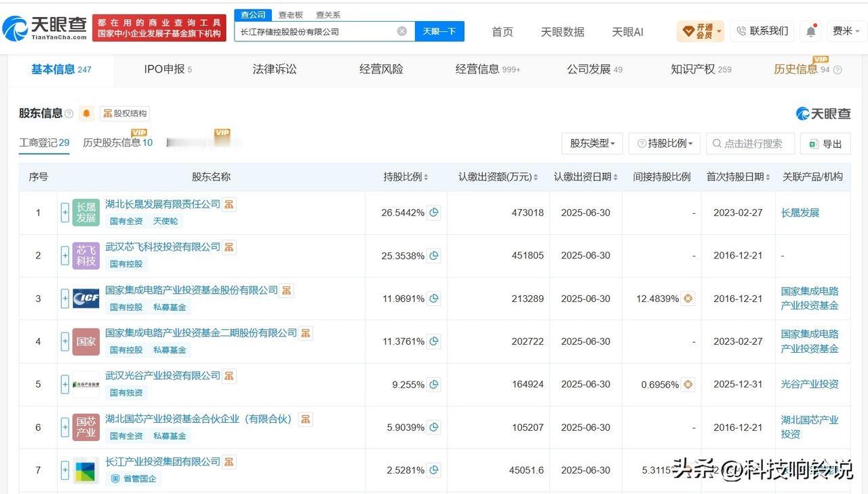Image resolution: width=868 pixels, height=494 pixels.
Task: Open equity structure icon beside 国家集成电路产业投资基金二期股份有限公司
Action: coord(306,333)
